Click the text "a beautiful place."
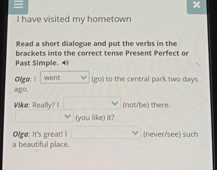Viewport: 217px width, 170px height. coord(41,144)
